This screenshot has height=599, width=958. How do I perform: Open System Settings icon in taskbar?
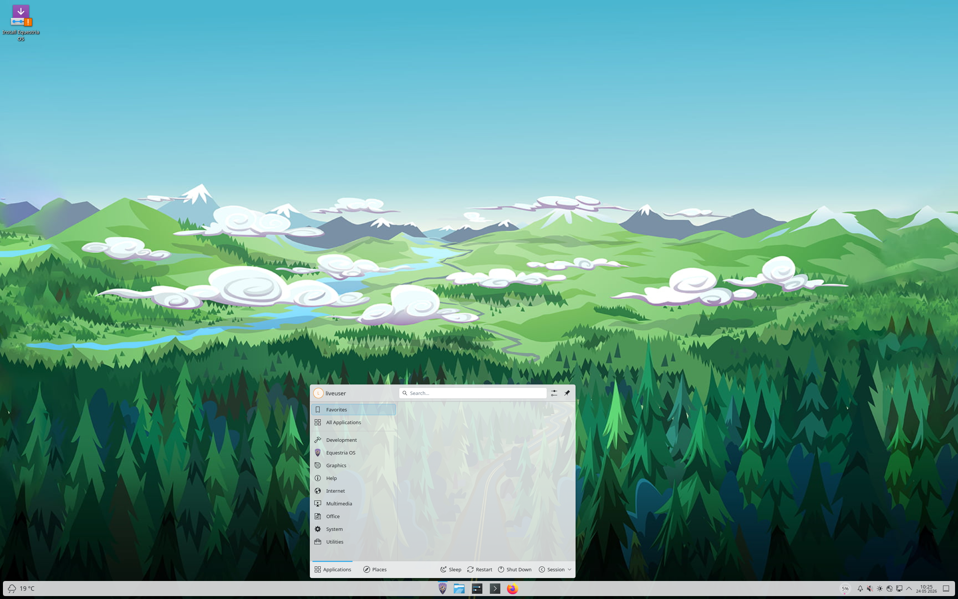click(x=477, y=588)
